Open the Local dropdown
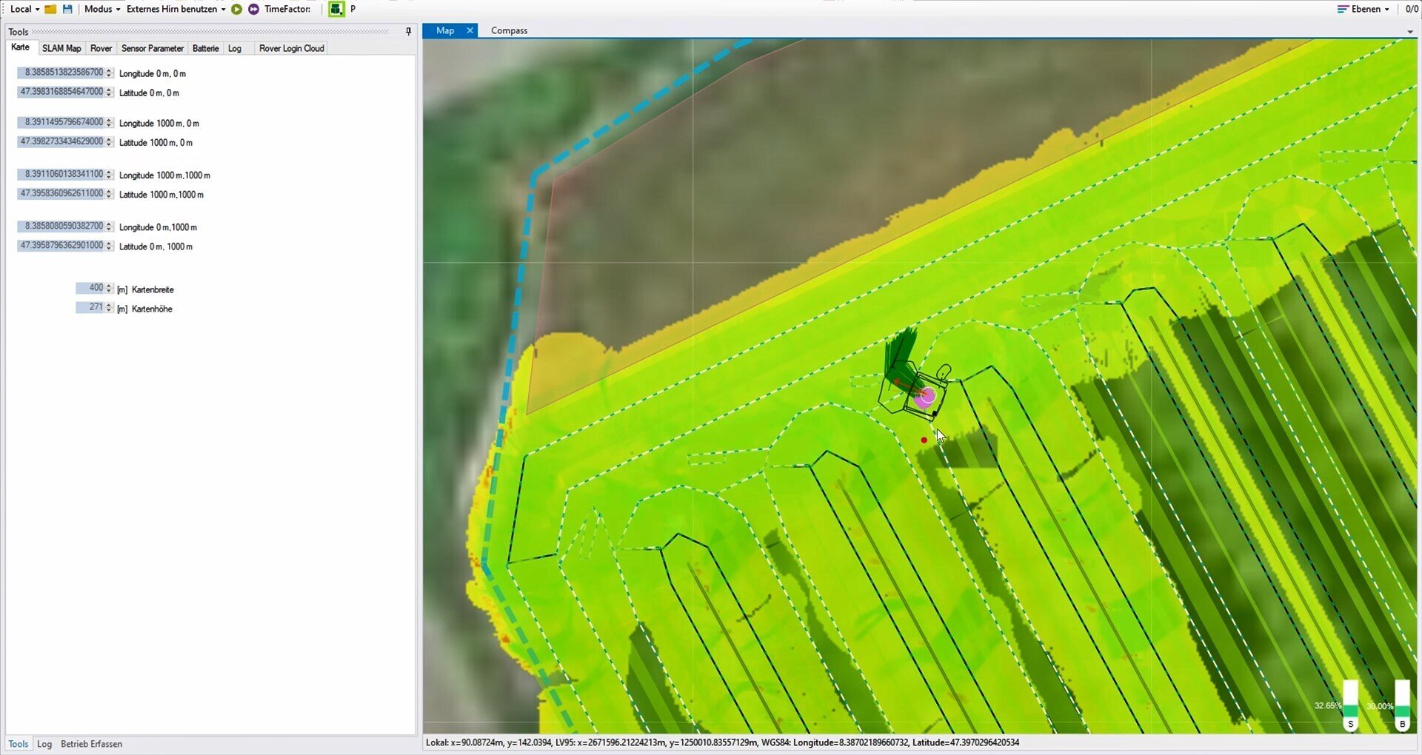Viewport: 1422px width, 755px height. (x=24, y=9)
